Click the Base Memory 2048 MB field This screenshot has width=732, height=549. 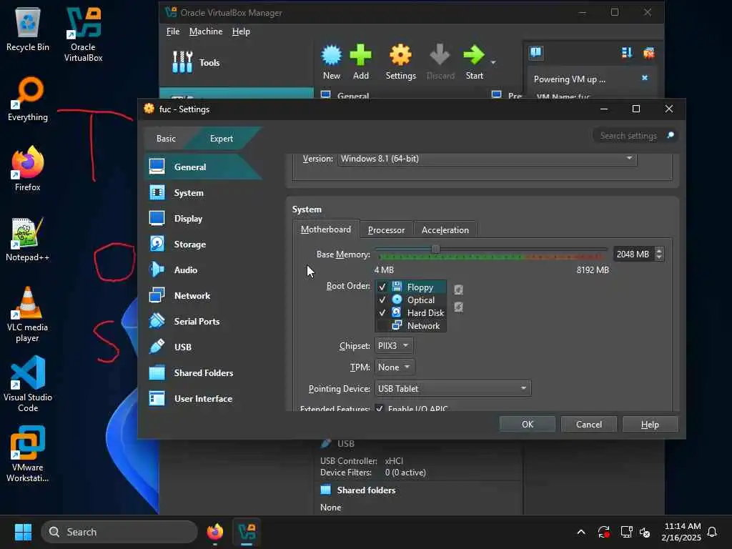pyautogui.click(x=633, y=254)
